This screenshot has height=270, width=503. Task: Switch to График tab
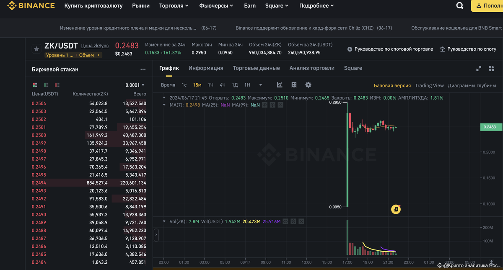[169, 68]
